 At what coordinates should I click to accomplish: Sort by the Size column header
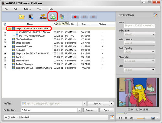coord(84,24)
